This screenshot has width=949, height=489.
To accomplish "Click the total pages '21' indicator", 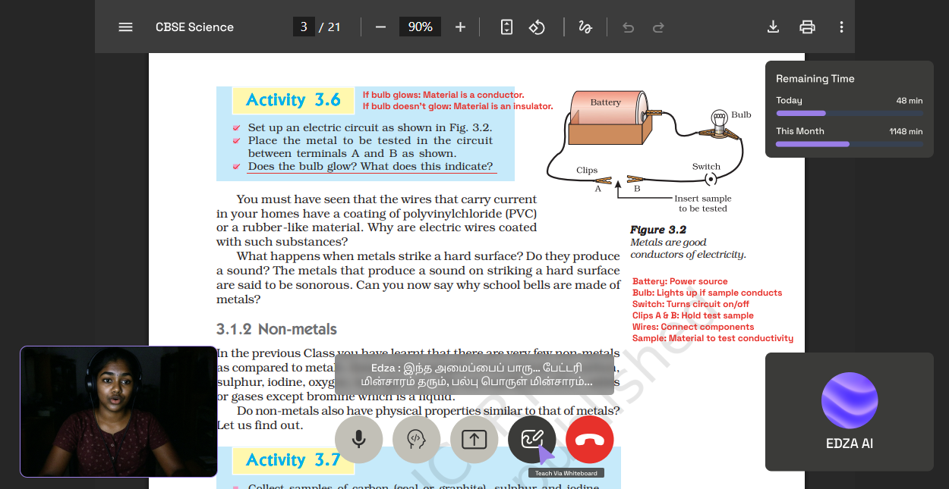I will pos(334,27).
